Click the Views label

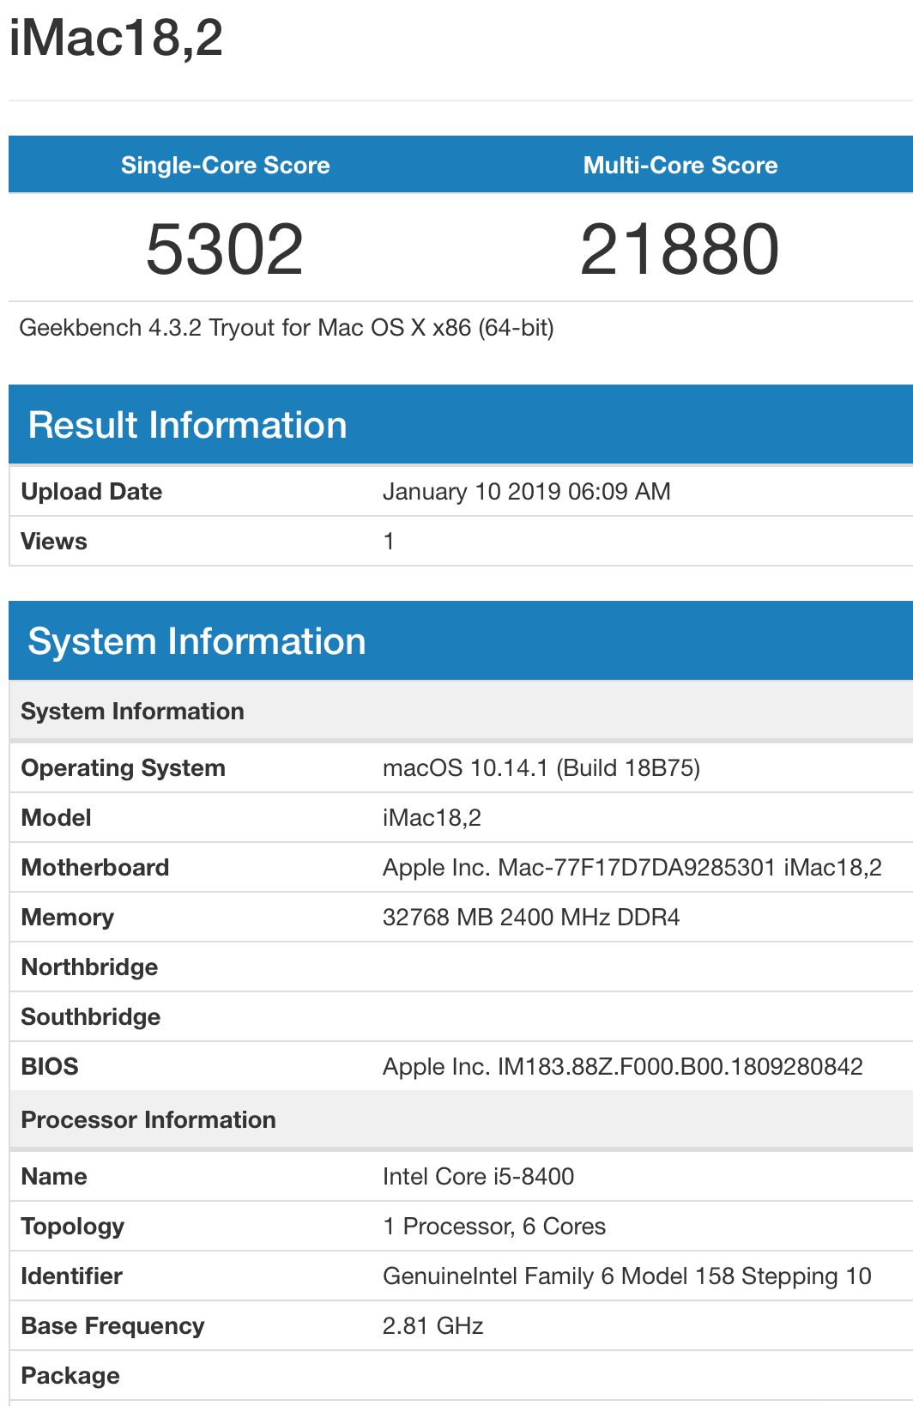click(54, 542)
